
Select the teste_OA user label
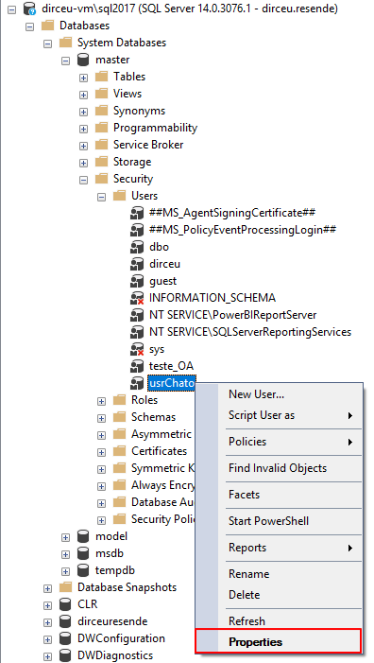click(x=171, y=366)
